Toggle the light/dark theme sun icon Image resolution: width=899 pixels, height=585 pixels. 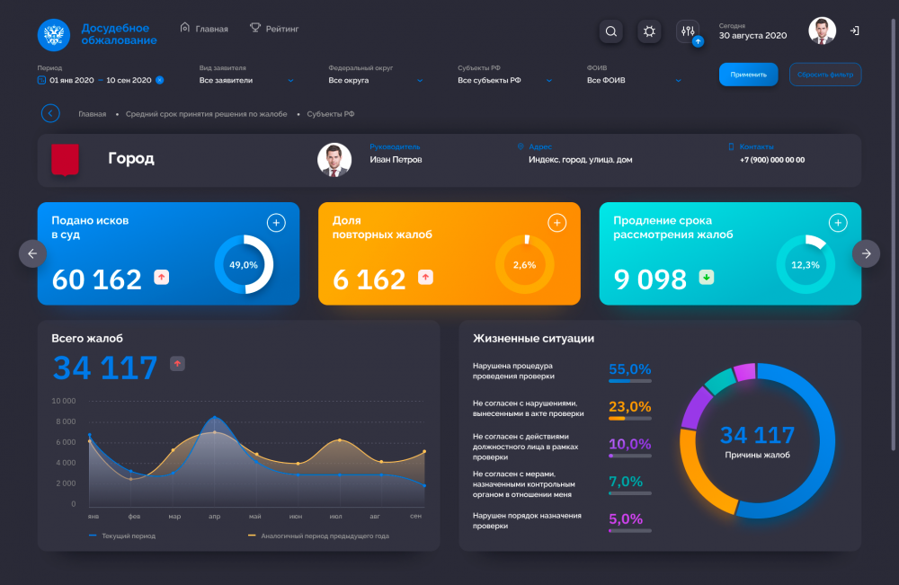(x=649, y=31)
